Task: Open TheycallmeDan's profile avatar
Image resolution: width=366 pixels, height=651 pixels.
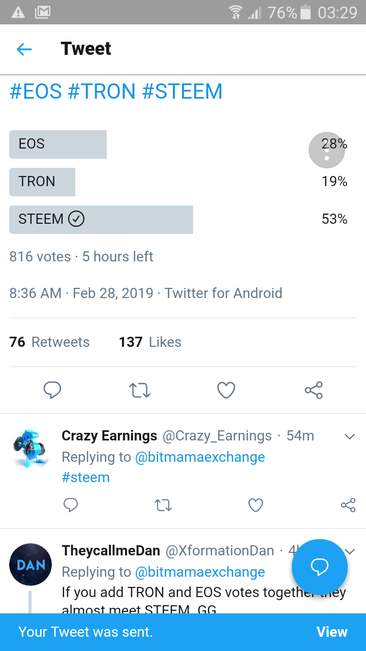Action: tap(30, 565)
